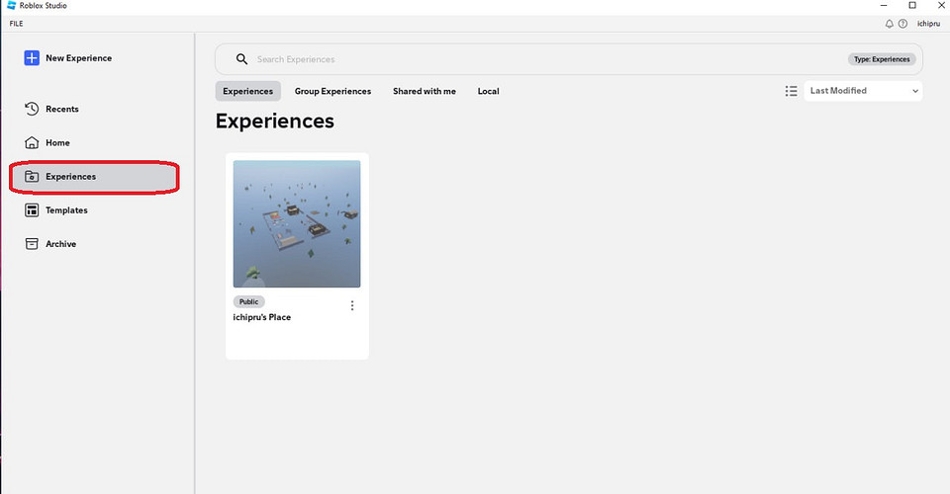Image resolution: width=950 pixels, height=494 pixels.
Task: Click the Archive box icon
Action: click(x=33, y=244)
